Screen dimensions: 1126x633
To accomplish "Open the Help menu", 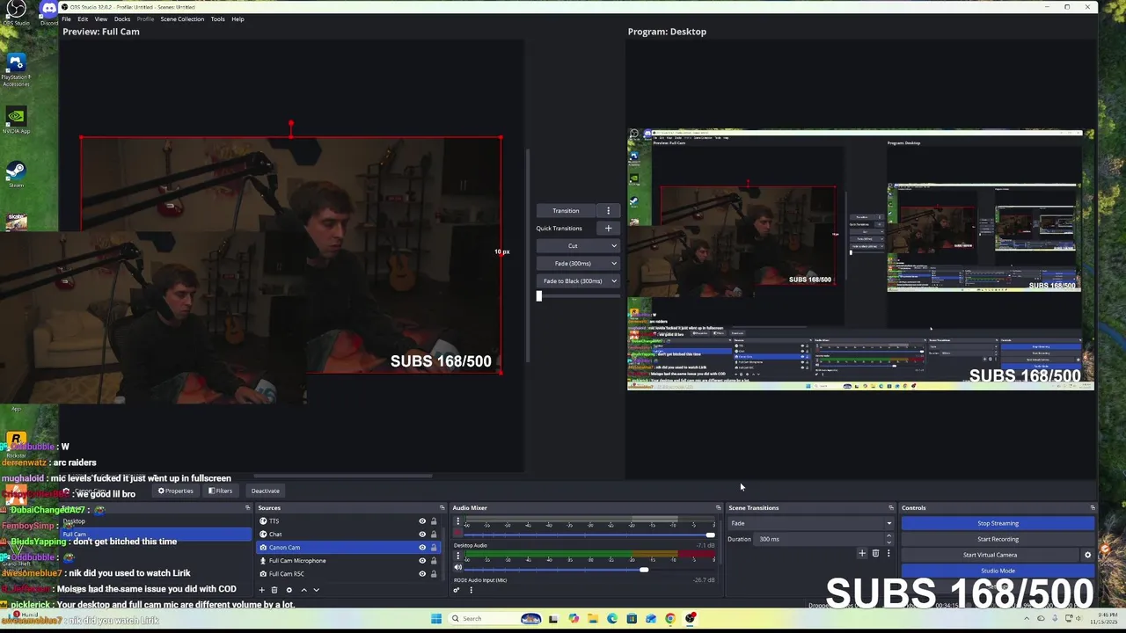I will [238, 18].
